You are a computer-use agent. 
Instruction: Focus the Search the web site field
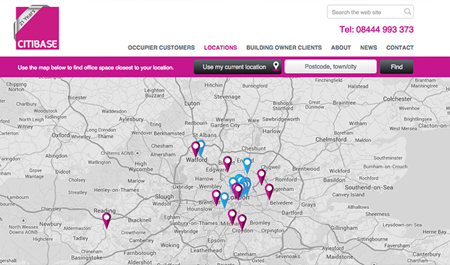pyautogui.click(x=371, y=12)
